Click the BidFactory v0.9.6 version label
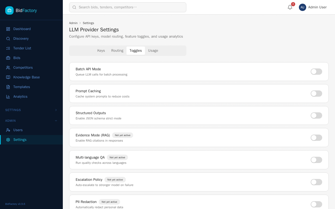Screen dimensions: 335x209 click(15, 204)
